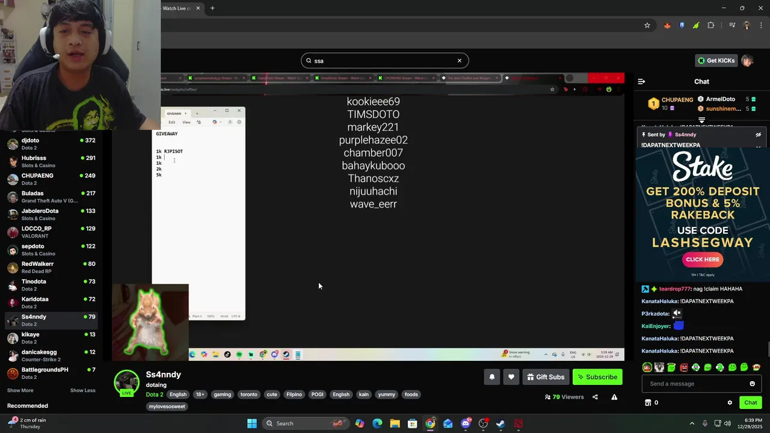
Task: Open Chrome three-dot menu
Action: (760, 25)
